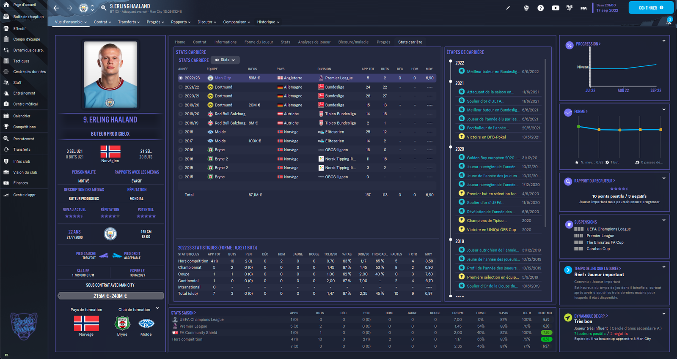Open the Stats view dropdown
The image size is (677, 359).
(225, 60)
